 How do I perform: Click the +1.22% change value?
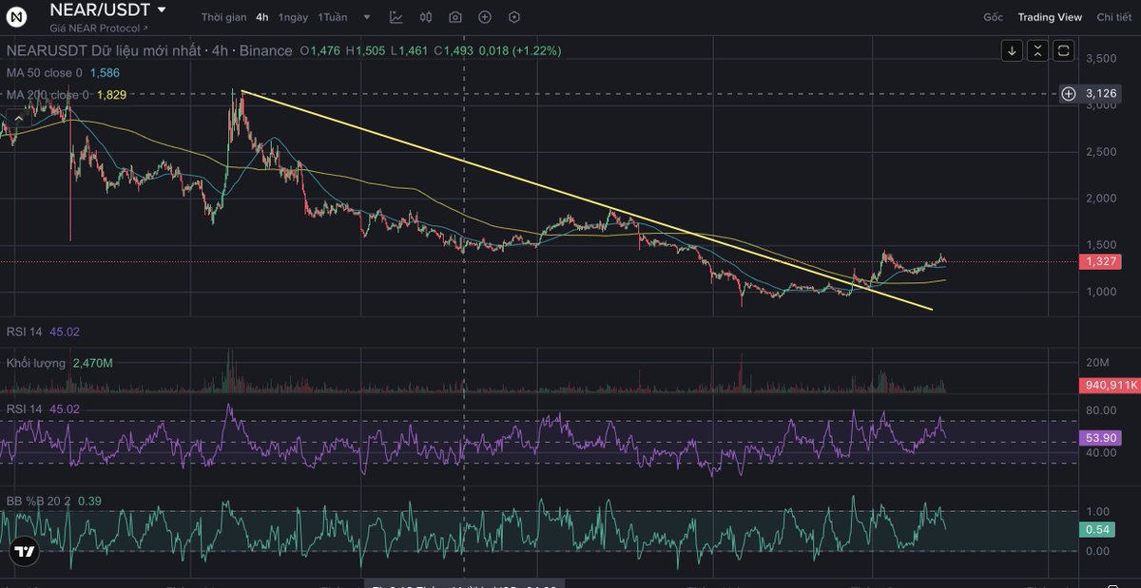536,50
